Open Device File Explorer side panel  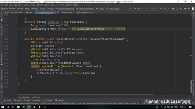193,88
